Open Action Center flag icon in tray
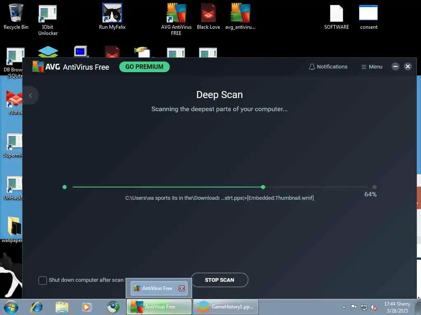Viewport: 421px width, 315px height. 354,307
